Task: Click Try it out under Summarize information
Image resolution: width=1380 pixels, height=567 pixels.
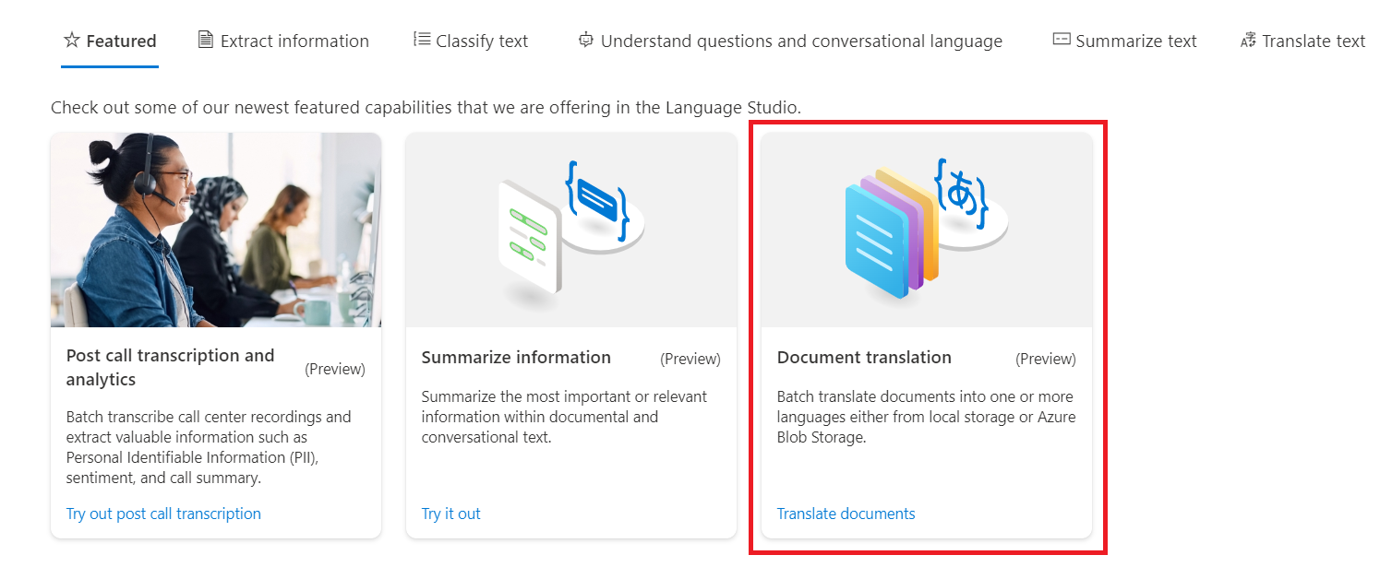Action: tap(450, 514)
